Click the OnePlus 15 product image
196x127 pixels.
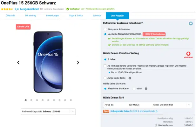point(48,62)
